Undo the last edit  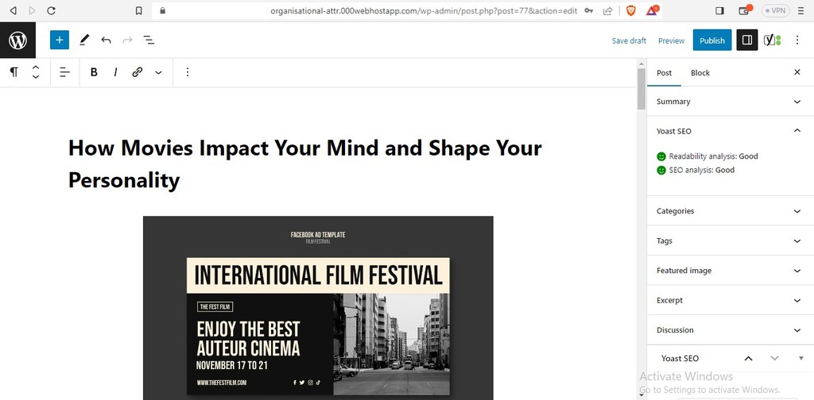point(106,40)
